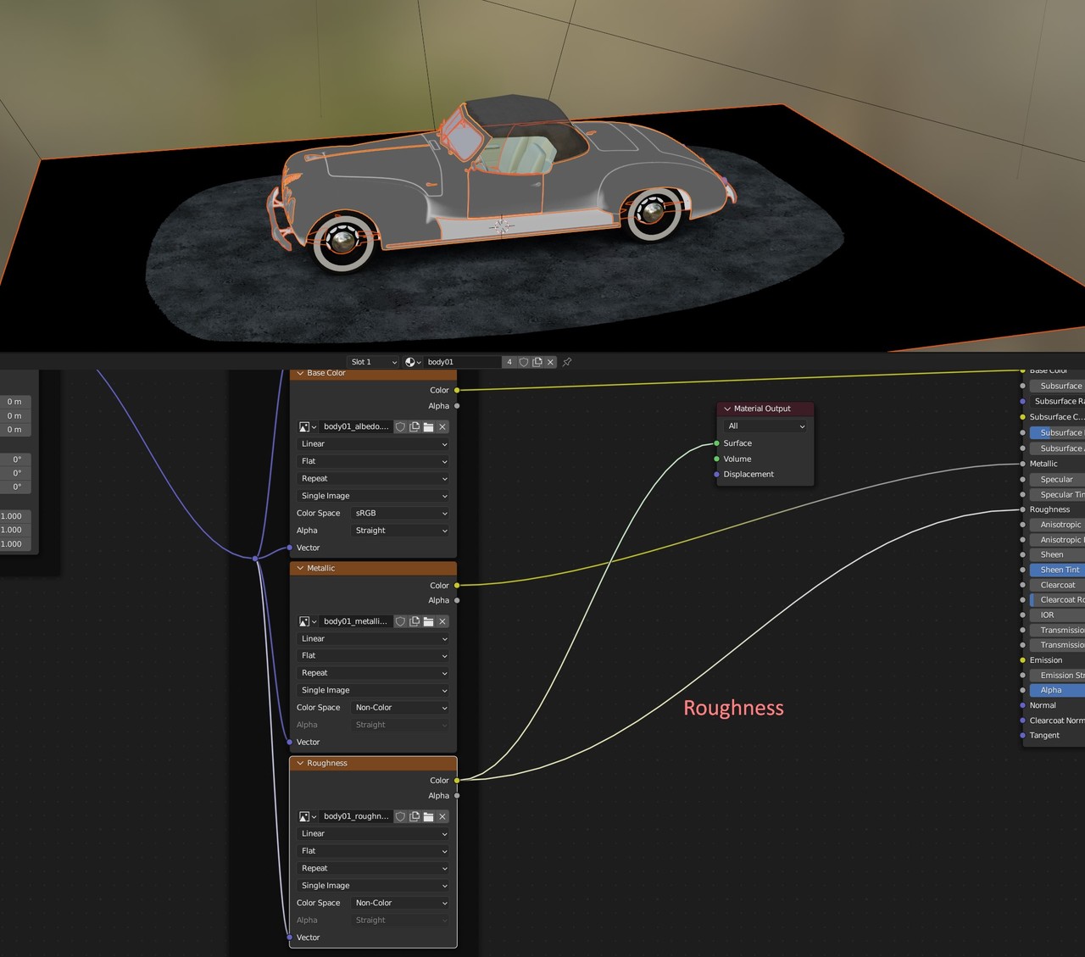The height and width of the screenshot is (957, 1085).
Task: Click the material user count 4 button
Action: pos(509,362)
